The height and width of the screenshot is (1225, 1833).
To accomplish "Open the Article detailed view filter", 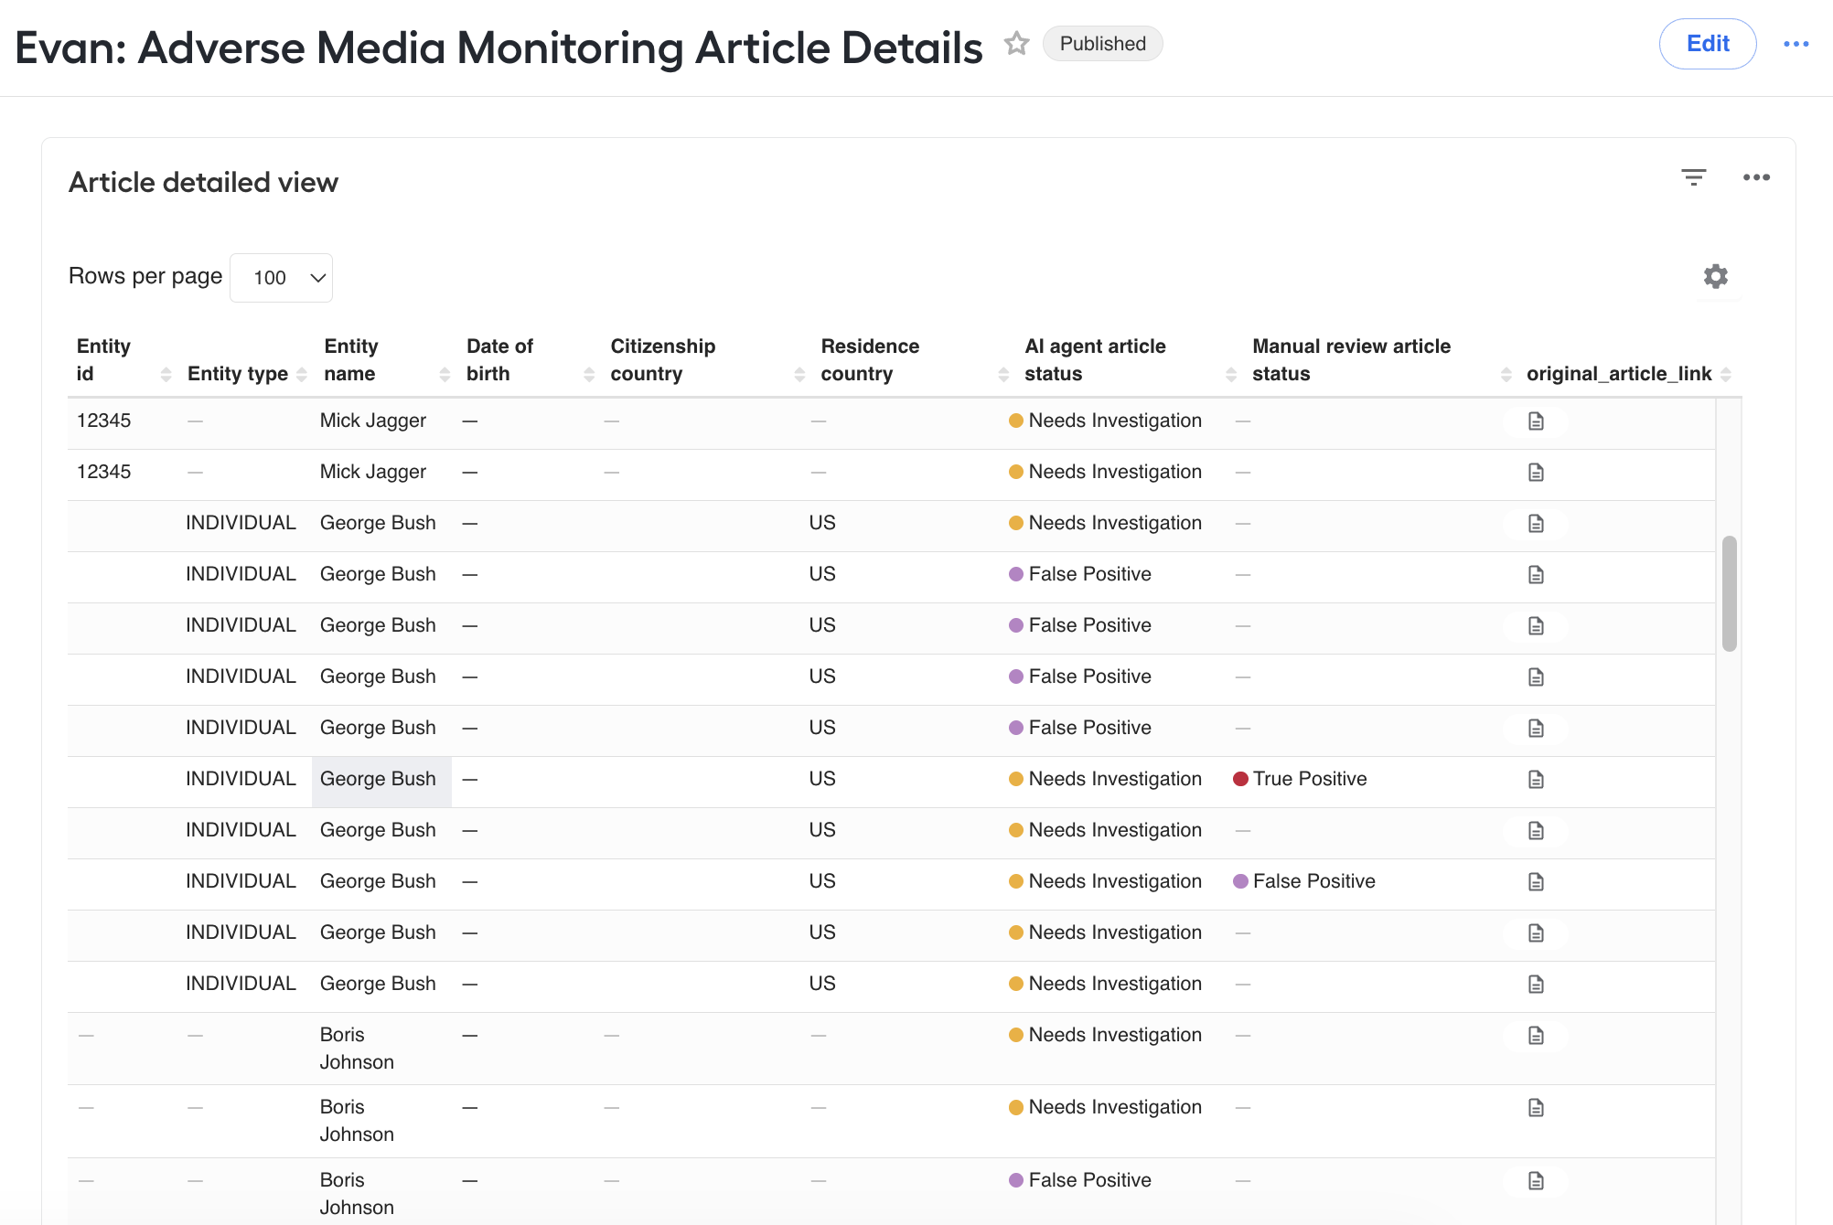I will click(1693, 177).
